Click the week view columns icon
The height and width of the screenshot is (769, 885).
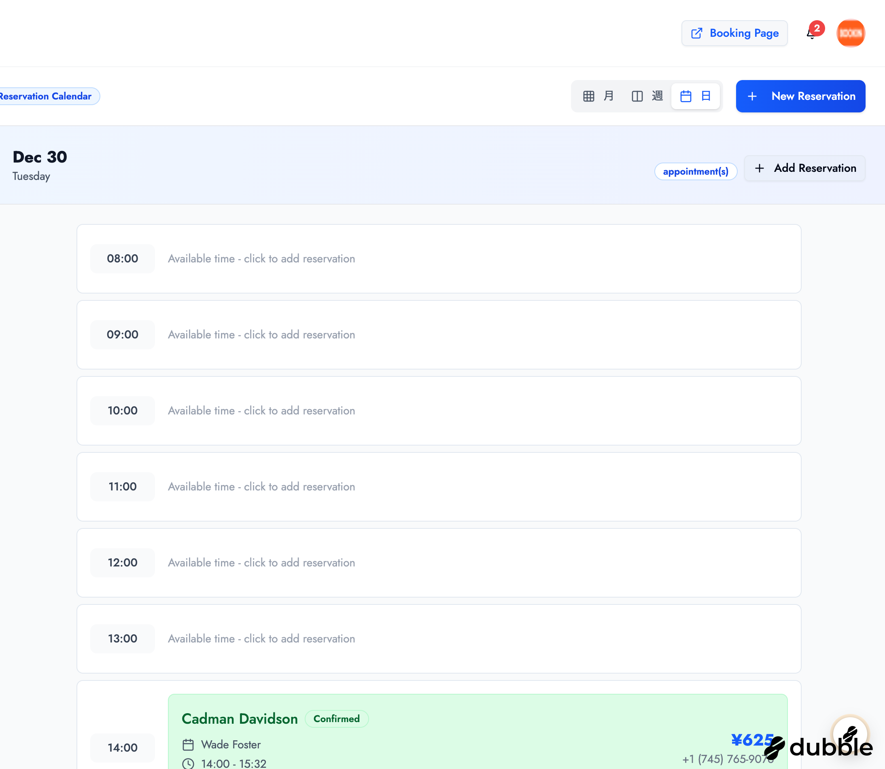tap(637, 96)
